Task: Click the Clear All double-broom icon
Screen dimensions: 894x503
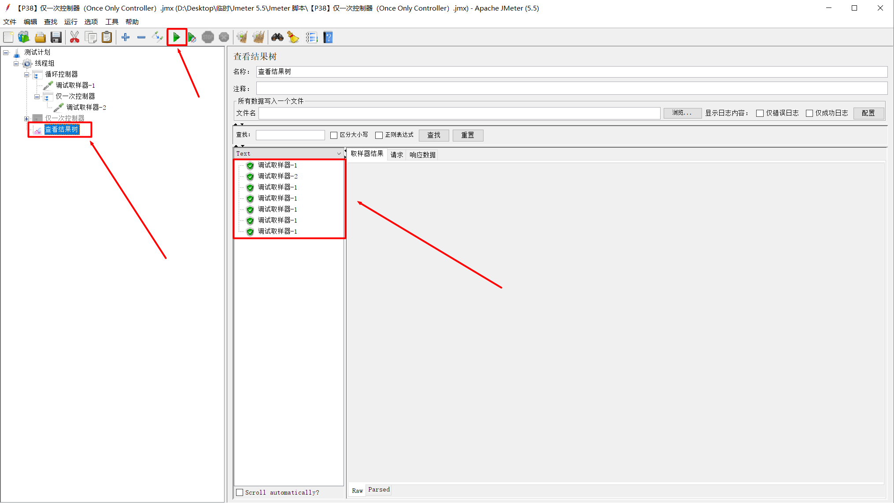Action: 259,37
